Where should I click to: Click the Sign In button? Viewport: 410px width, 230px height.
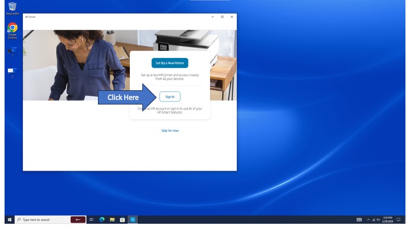(170, 97)
